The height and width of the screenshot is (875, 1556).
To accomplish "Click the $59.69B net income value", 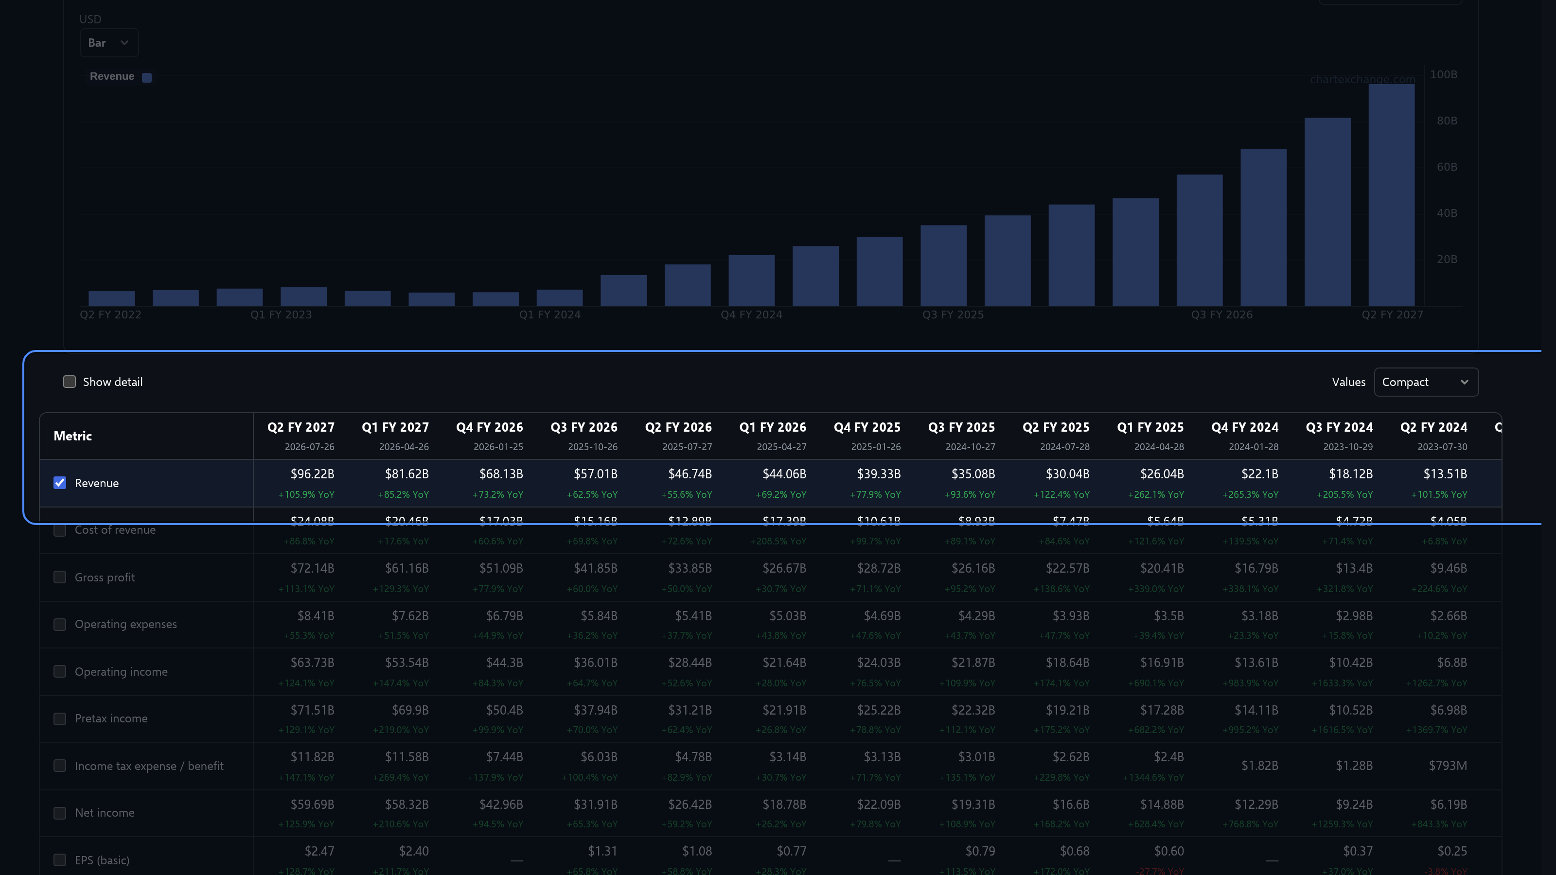I will (312, 805).
